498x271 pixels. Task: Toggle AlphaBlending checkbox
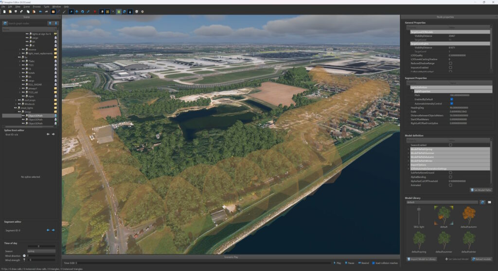(450, 177)
